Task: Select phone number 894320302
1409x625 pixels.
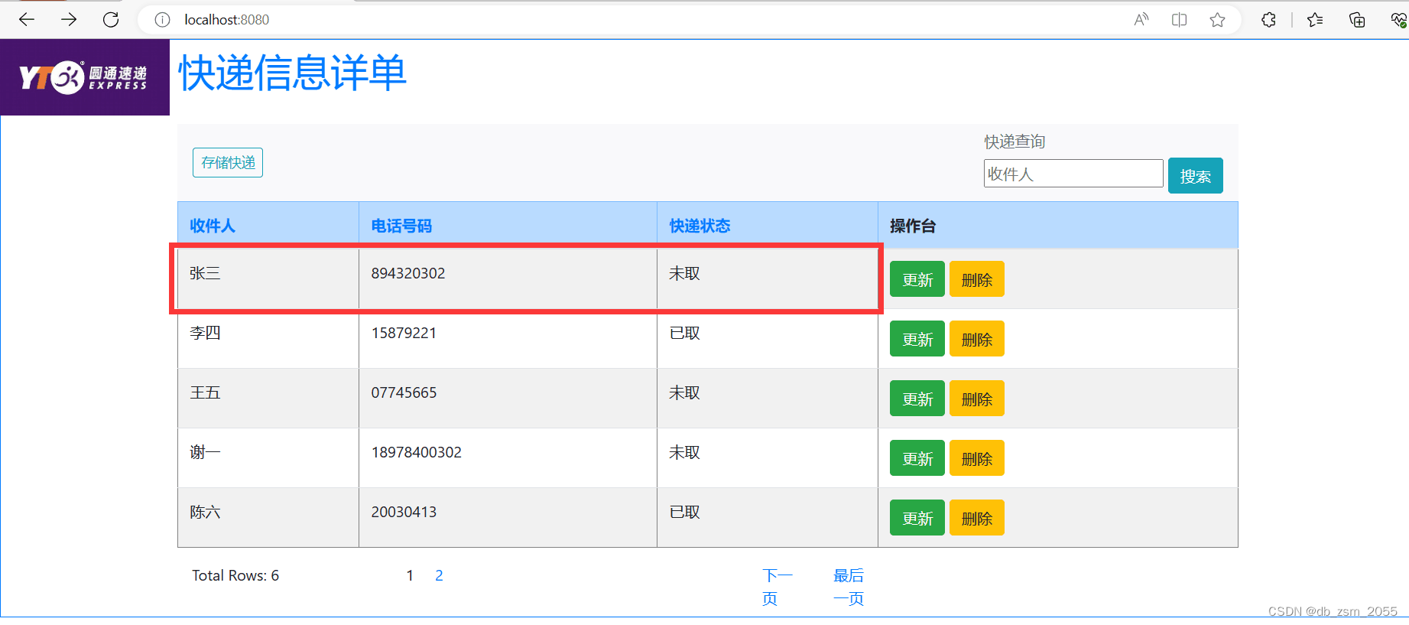Action: (408, 273)
